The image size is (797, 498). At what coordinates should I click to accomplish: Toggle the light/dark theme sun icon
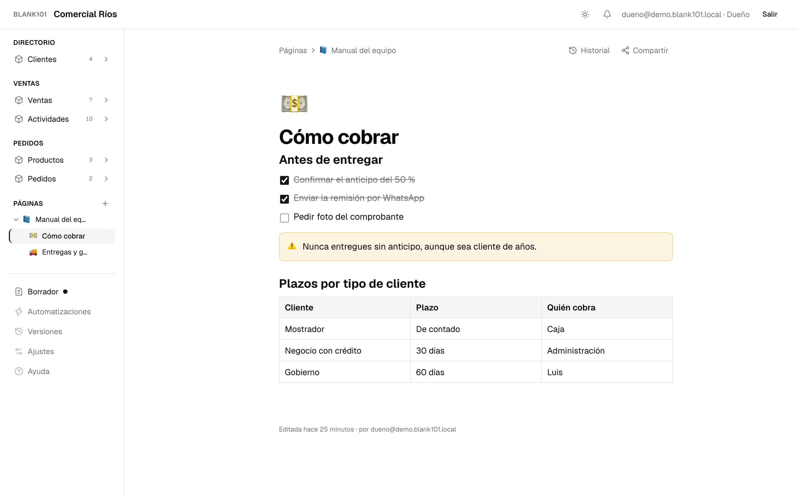coord(585,14)
